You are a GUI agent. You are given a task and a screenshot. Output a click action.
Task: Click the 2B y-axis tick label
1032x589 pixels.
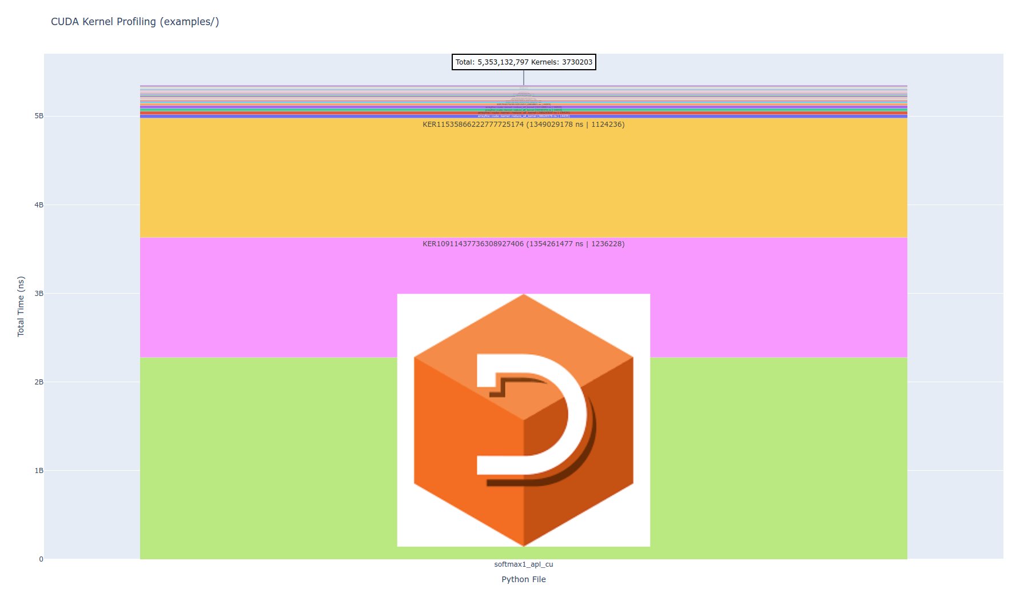coord(39,382)
